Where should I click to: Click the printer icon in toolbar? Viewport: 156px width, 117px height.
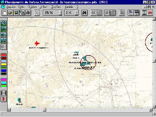tap(28, 13)
